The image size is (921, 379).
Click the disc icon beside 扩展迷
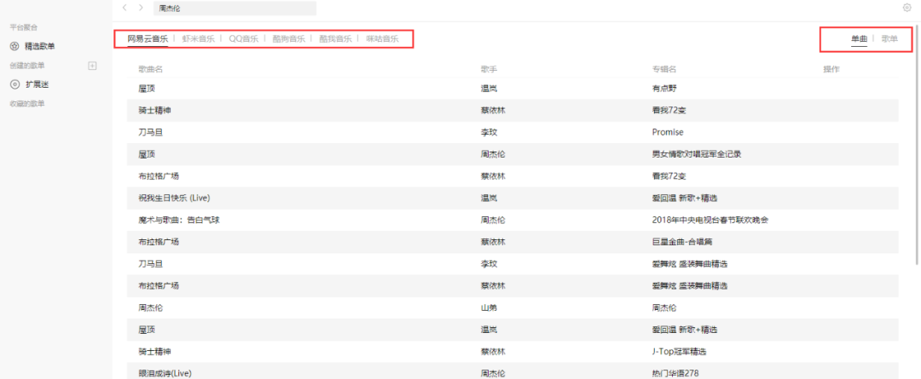pyautogui.click(x=14, y=84)
